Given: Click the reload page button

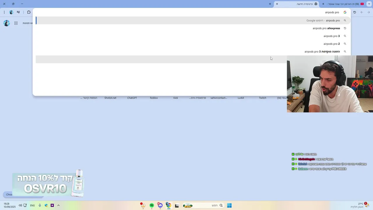Looking at the screenshot, I should click(355, 12).
